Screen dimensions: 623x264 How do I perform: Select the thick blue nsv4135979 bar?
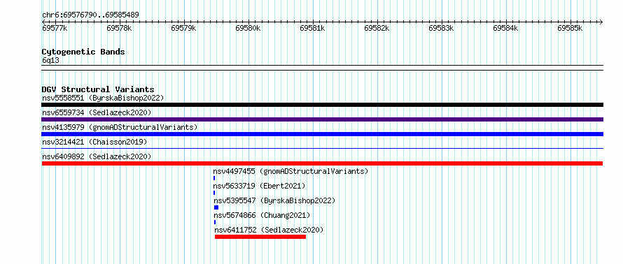point(322,134)
